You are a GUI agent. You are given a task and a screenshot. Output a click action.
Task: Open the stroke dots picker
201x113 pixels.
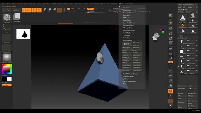7,28
